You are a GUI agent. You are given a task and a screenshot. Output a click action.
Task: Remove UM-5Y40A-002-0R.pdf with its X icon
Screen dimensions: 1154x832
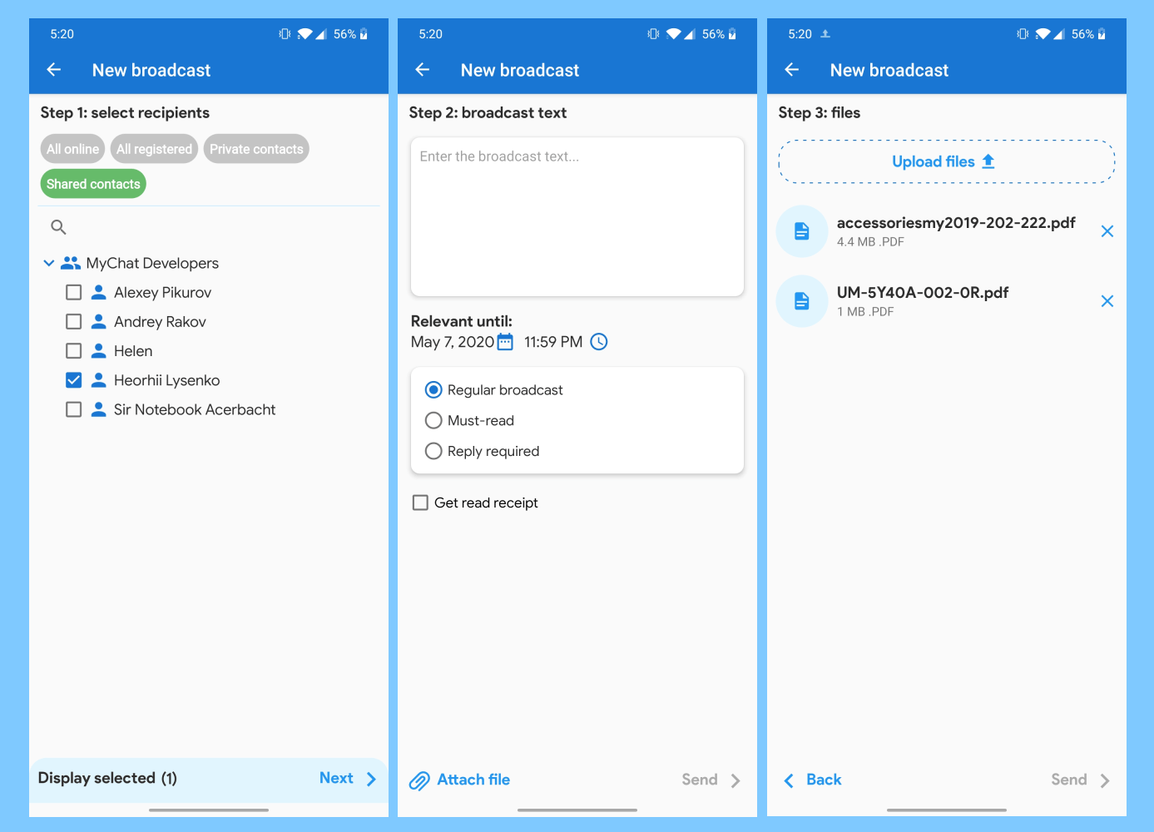[1107, 301]
